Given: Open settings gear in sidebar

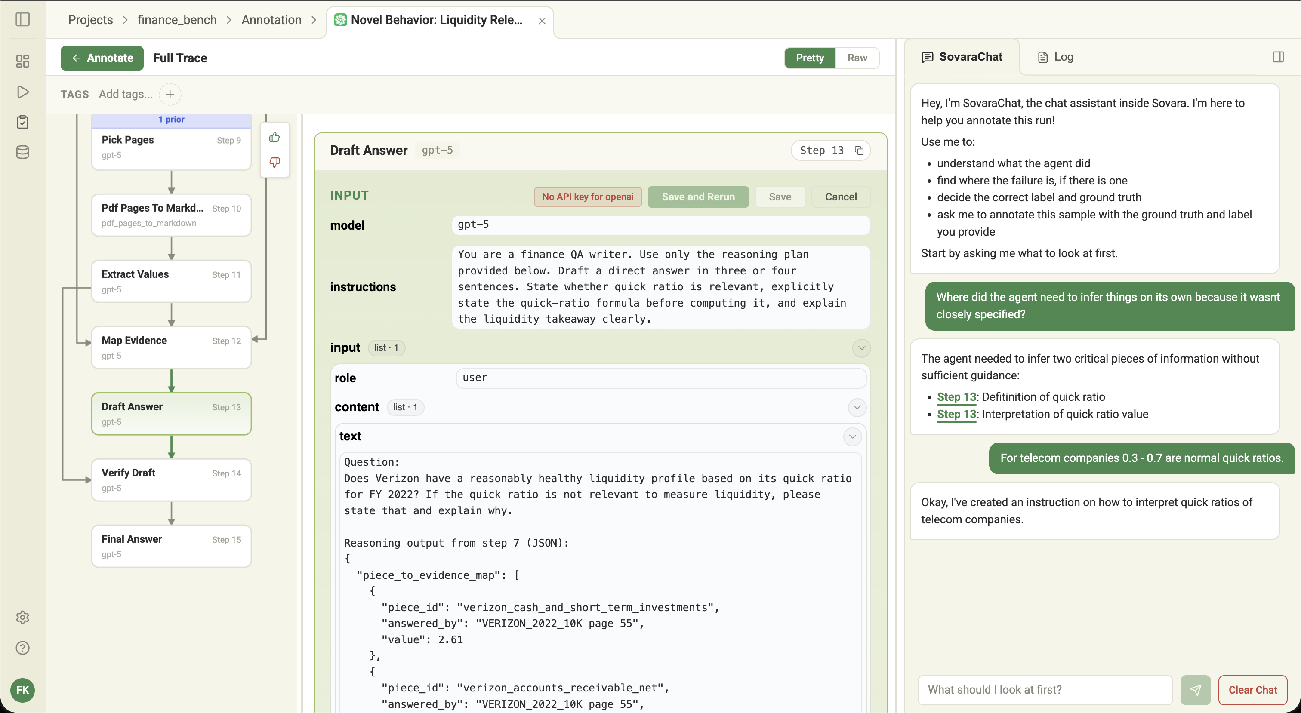Looking at the screenshot, I should [23, 617].
